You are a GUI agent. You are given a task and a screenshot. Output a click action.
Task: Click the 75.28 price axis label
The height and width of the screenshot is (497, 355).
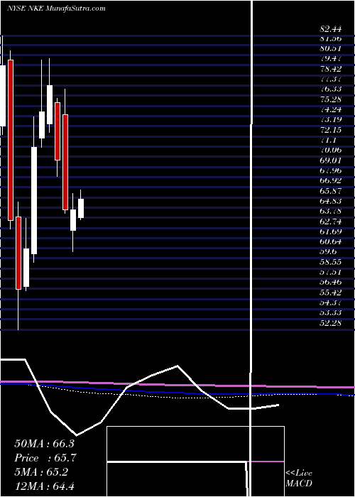pyautogui.click(x=331, y=99)
